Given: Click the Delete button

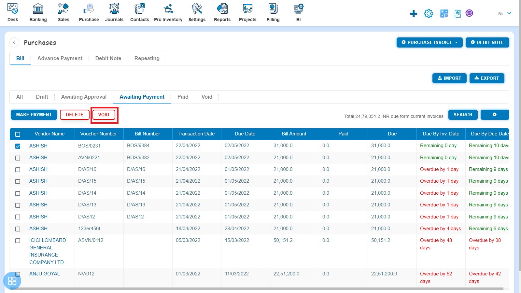Looking at the screenshot, I should coord(75,115).
